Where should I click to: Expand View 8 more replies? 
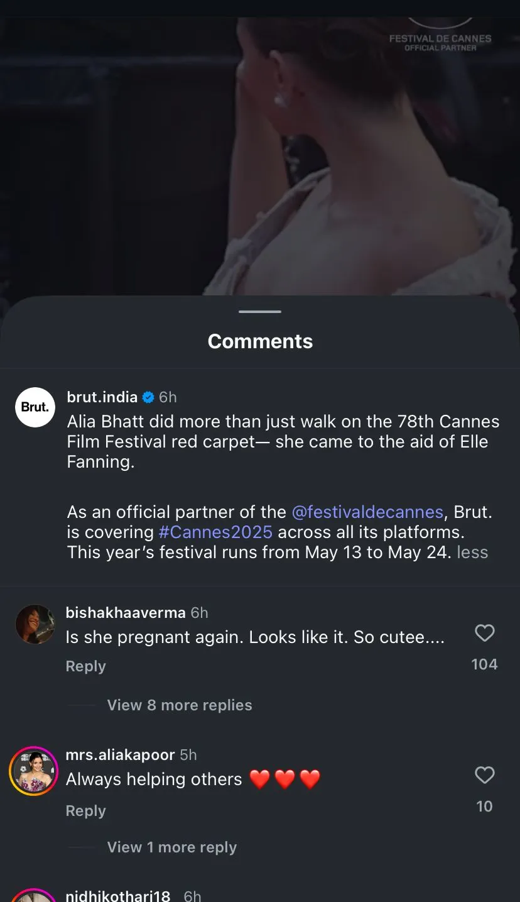pyautogui.click(x=180, y=705)
